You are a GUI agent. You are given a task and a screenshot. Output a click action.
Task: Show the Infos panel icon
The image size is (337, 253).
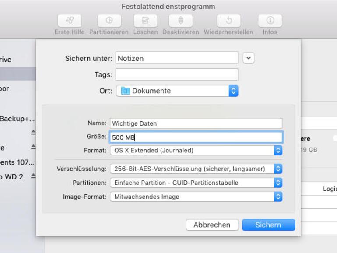(x=270, y=21)
